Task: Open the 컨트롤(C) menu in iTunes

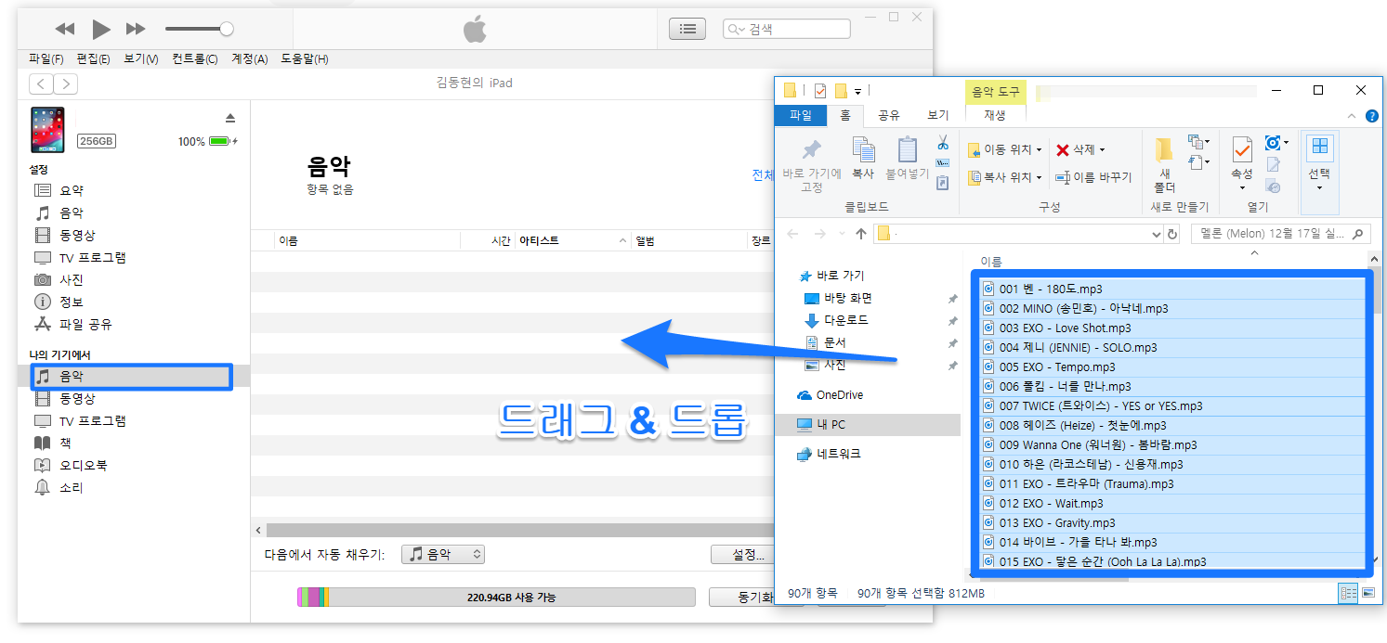Action: tap(195, 58)
